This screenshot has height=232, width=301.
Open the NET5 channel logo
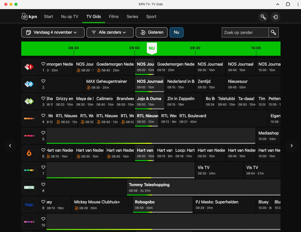pyautogui.click(x=29, y=187)
